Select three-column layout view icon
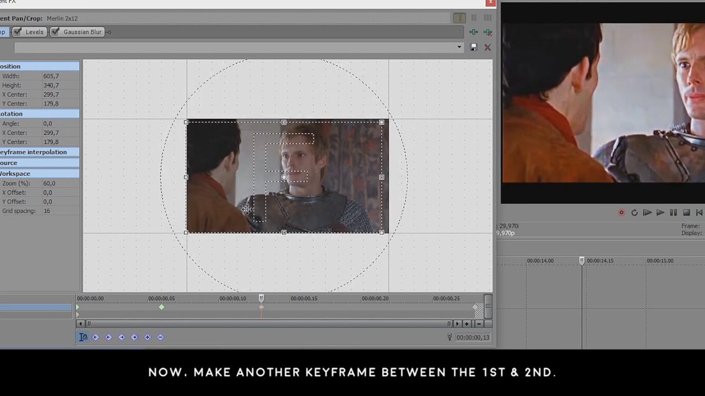 (487, 18)
